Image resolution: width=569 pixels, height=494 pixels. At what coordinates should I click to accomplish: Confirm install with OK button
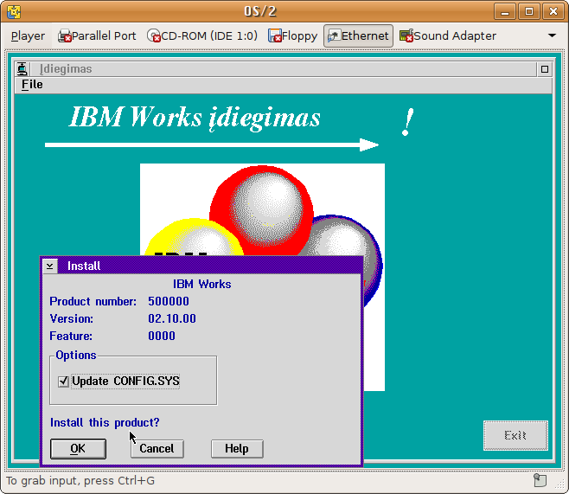pyautogui.click(x=78, y=449)
